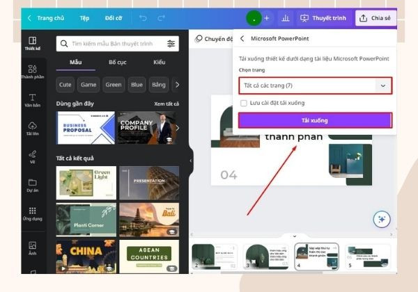Open the Thiết kế design panel

pyautogui.click(x=33, y=43)
